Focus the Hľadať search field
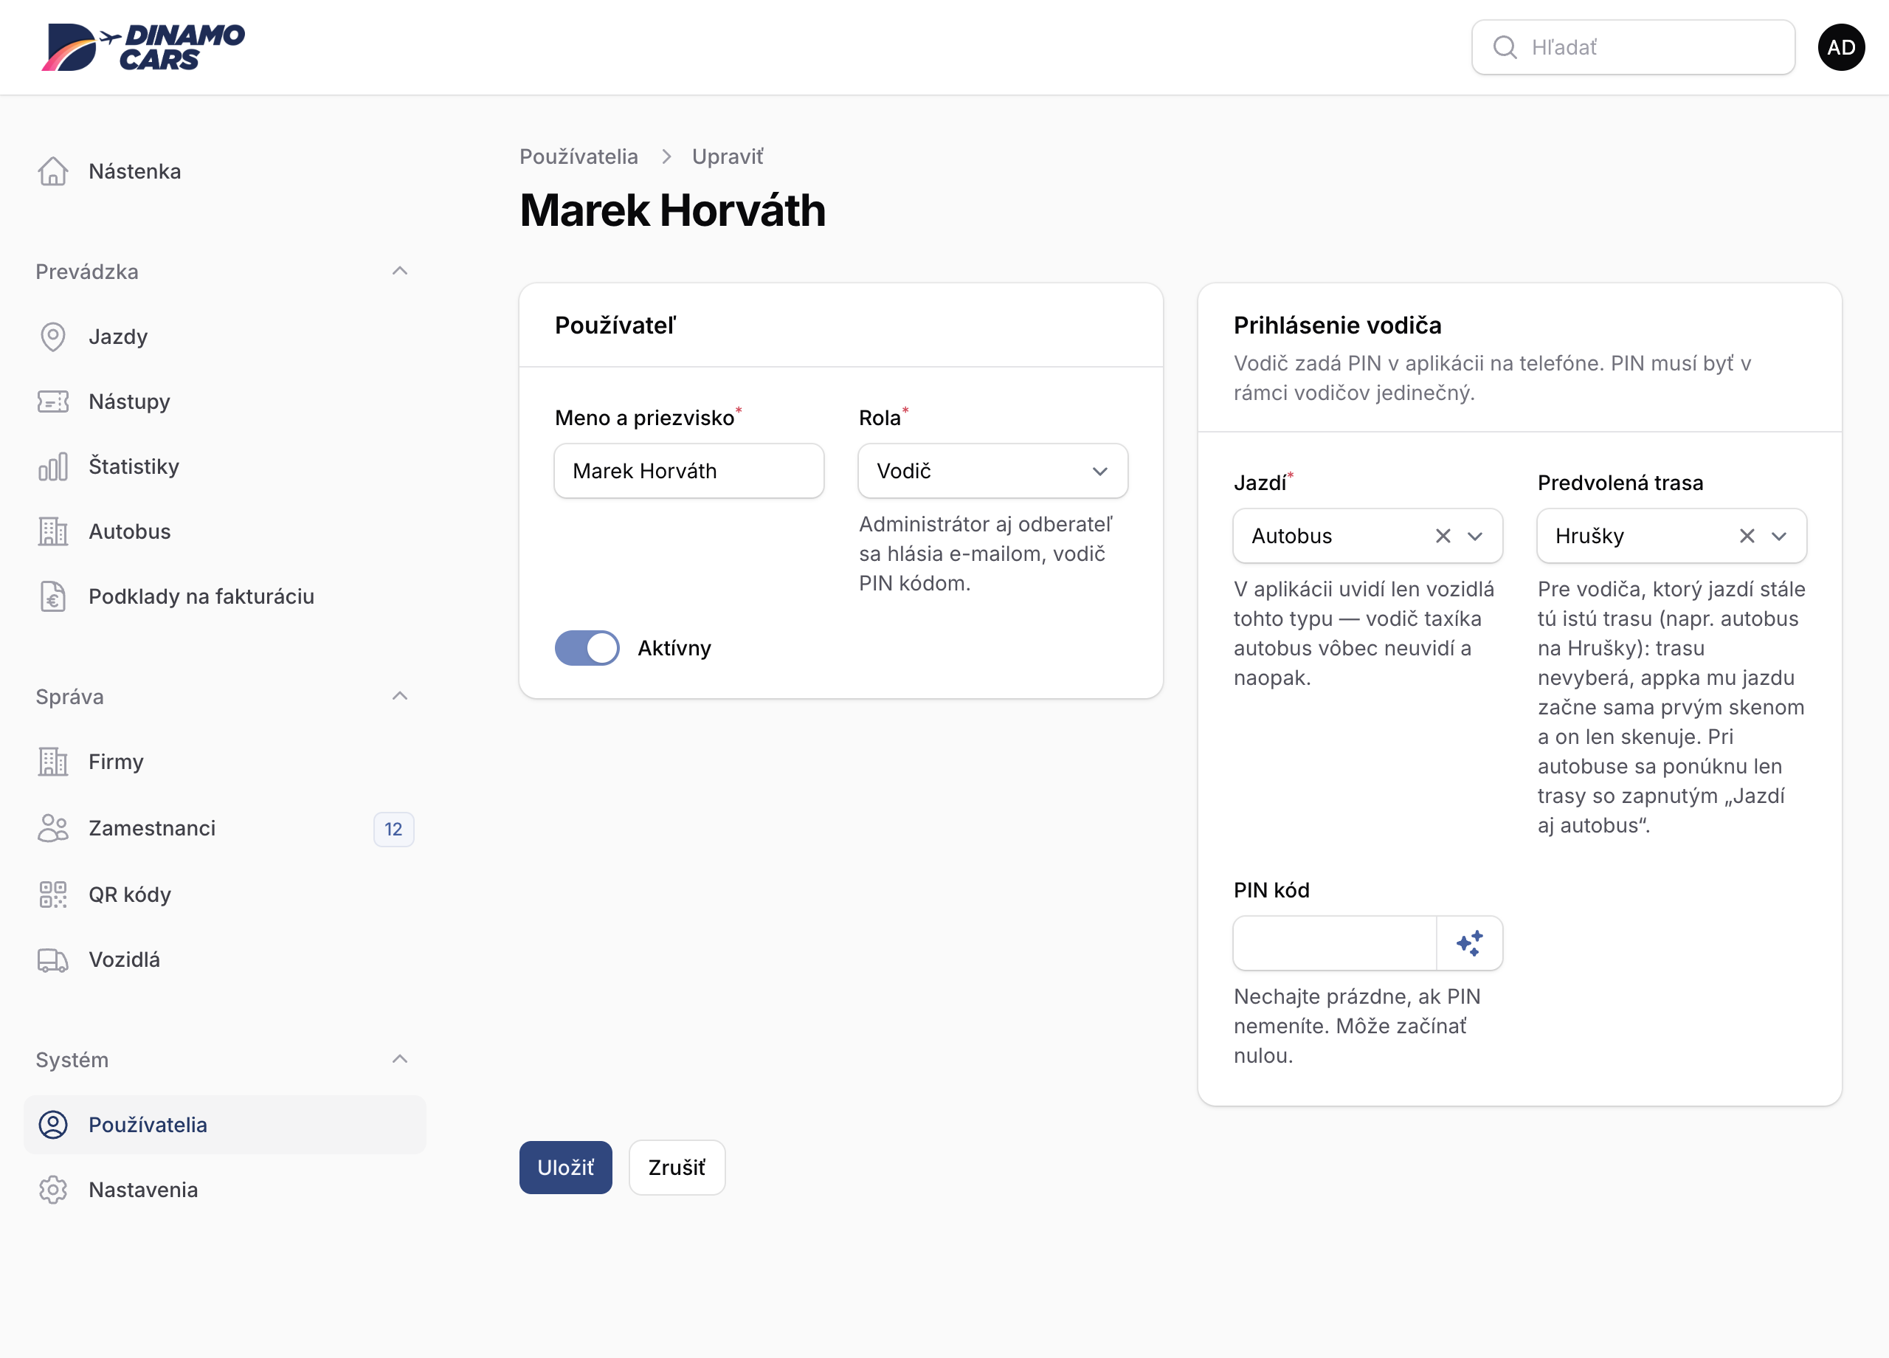The image size is (1889, 1358). tap(1632, 47)
